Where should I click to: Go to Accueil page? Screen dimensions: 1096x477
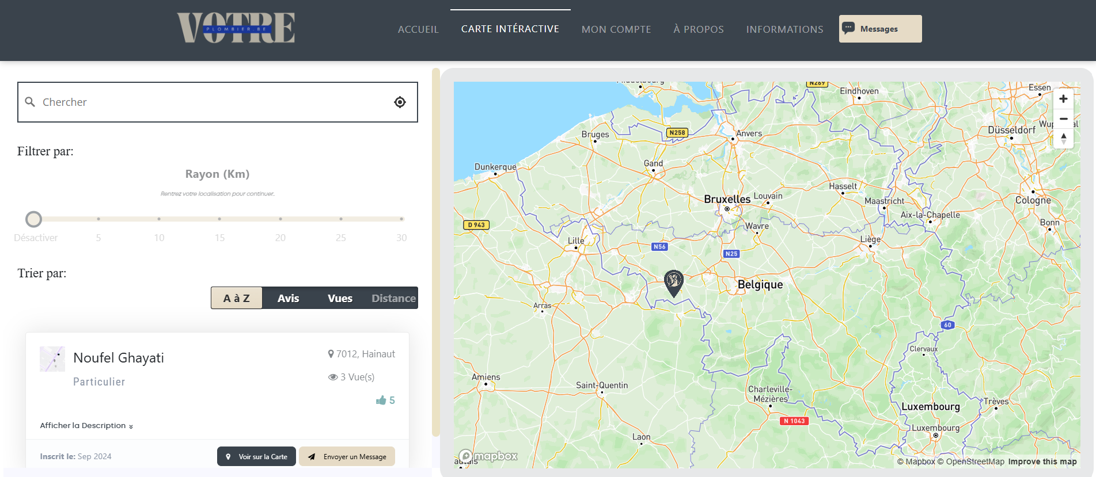coord(418,29)
